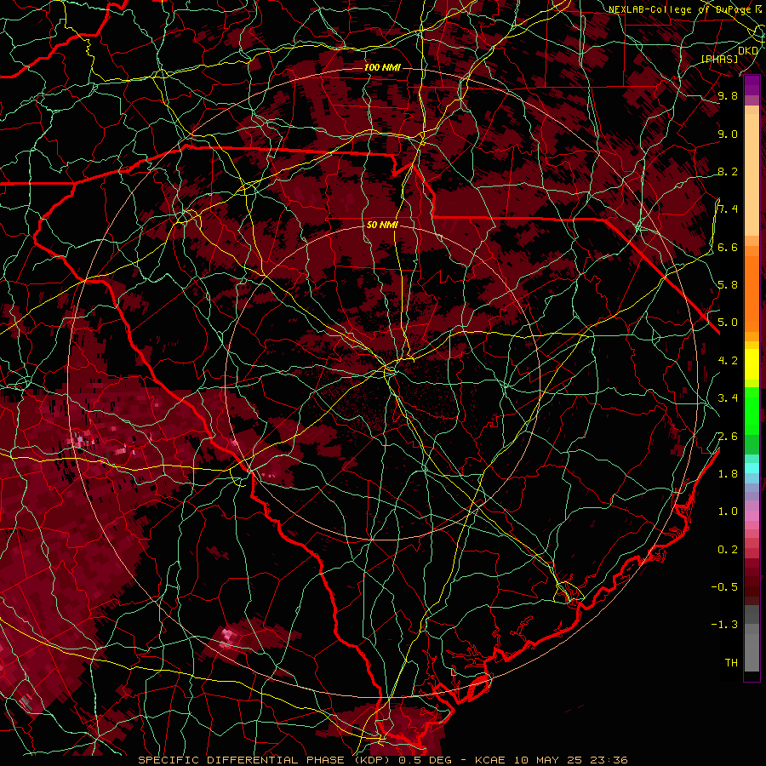Click the 10 MAY 25 date in the caption
Screen dimensions: 766x766
[546, 760]
